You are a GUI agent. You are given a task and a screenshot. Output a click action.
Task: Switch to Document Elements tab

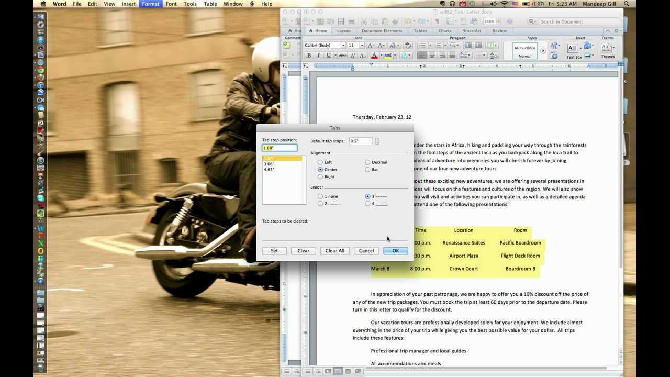(x=382, y=31)
